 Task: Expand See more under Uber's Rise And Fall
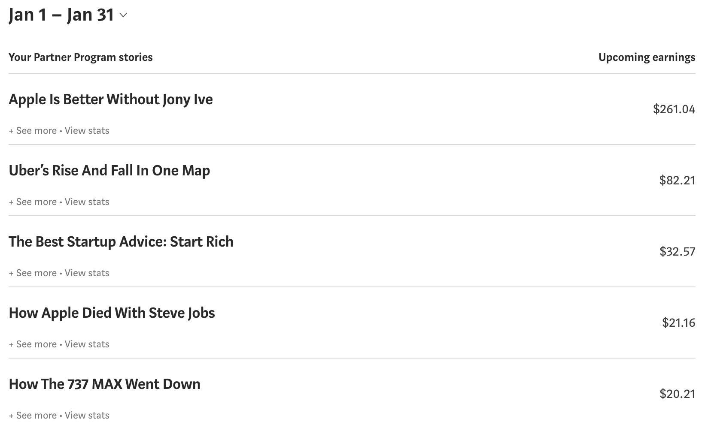point(33,202)
